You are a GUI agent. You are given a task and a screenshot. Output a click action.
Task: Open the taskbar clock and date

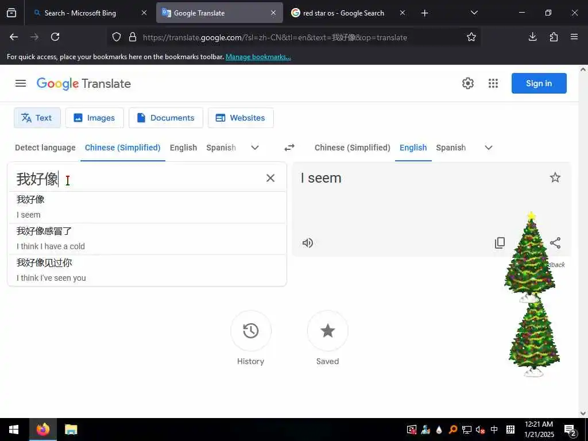click(539, 430)
